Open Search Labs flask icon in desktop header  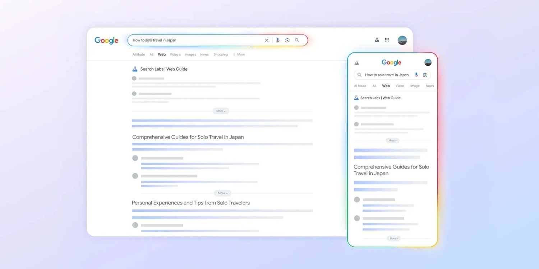[377, 40]
